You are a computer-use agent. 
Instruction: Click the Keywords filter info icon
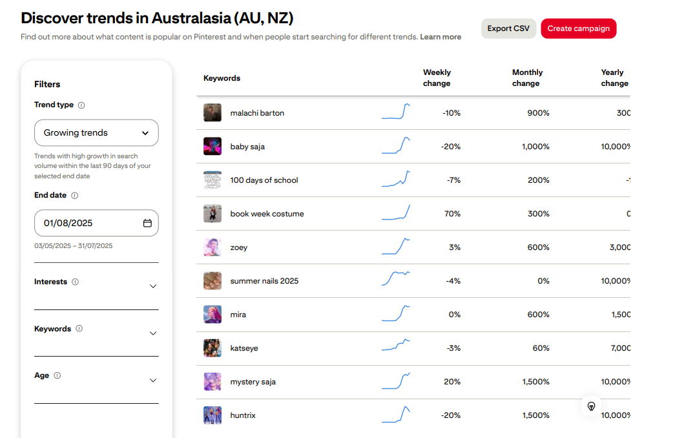[x=79, y=329]
